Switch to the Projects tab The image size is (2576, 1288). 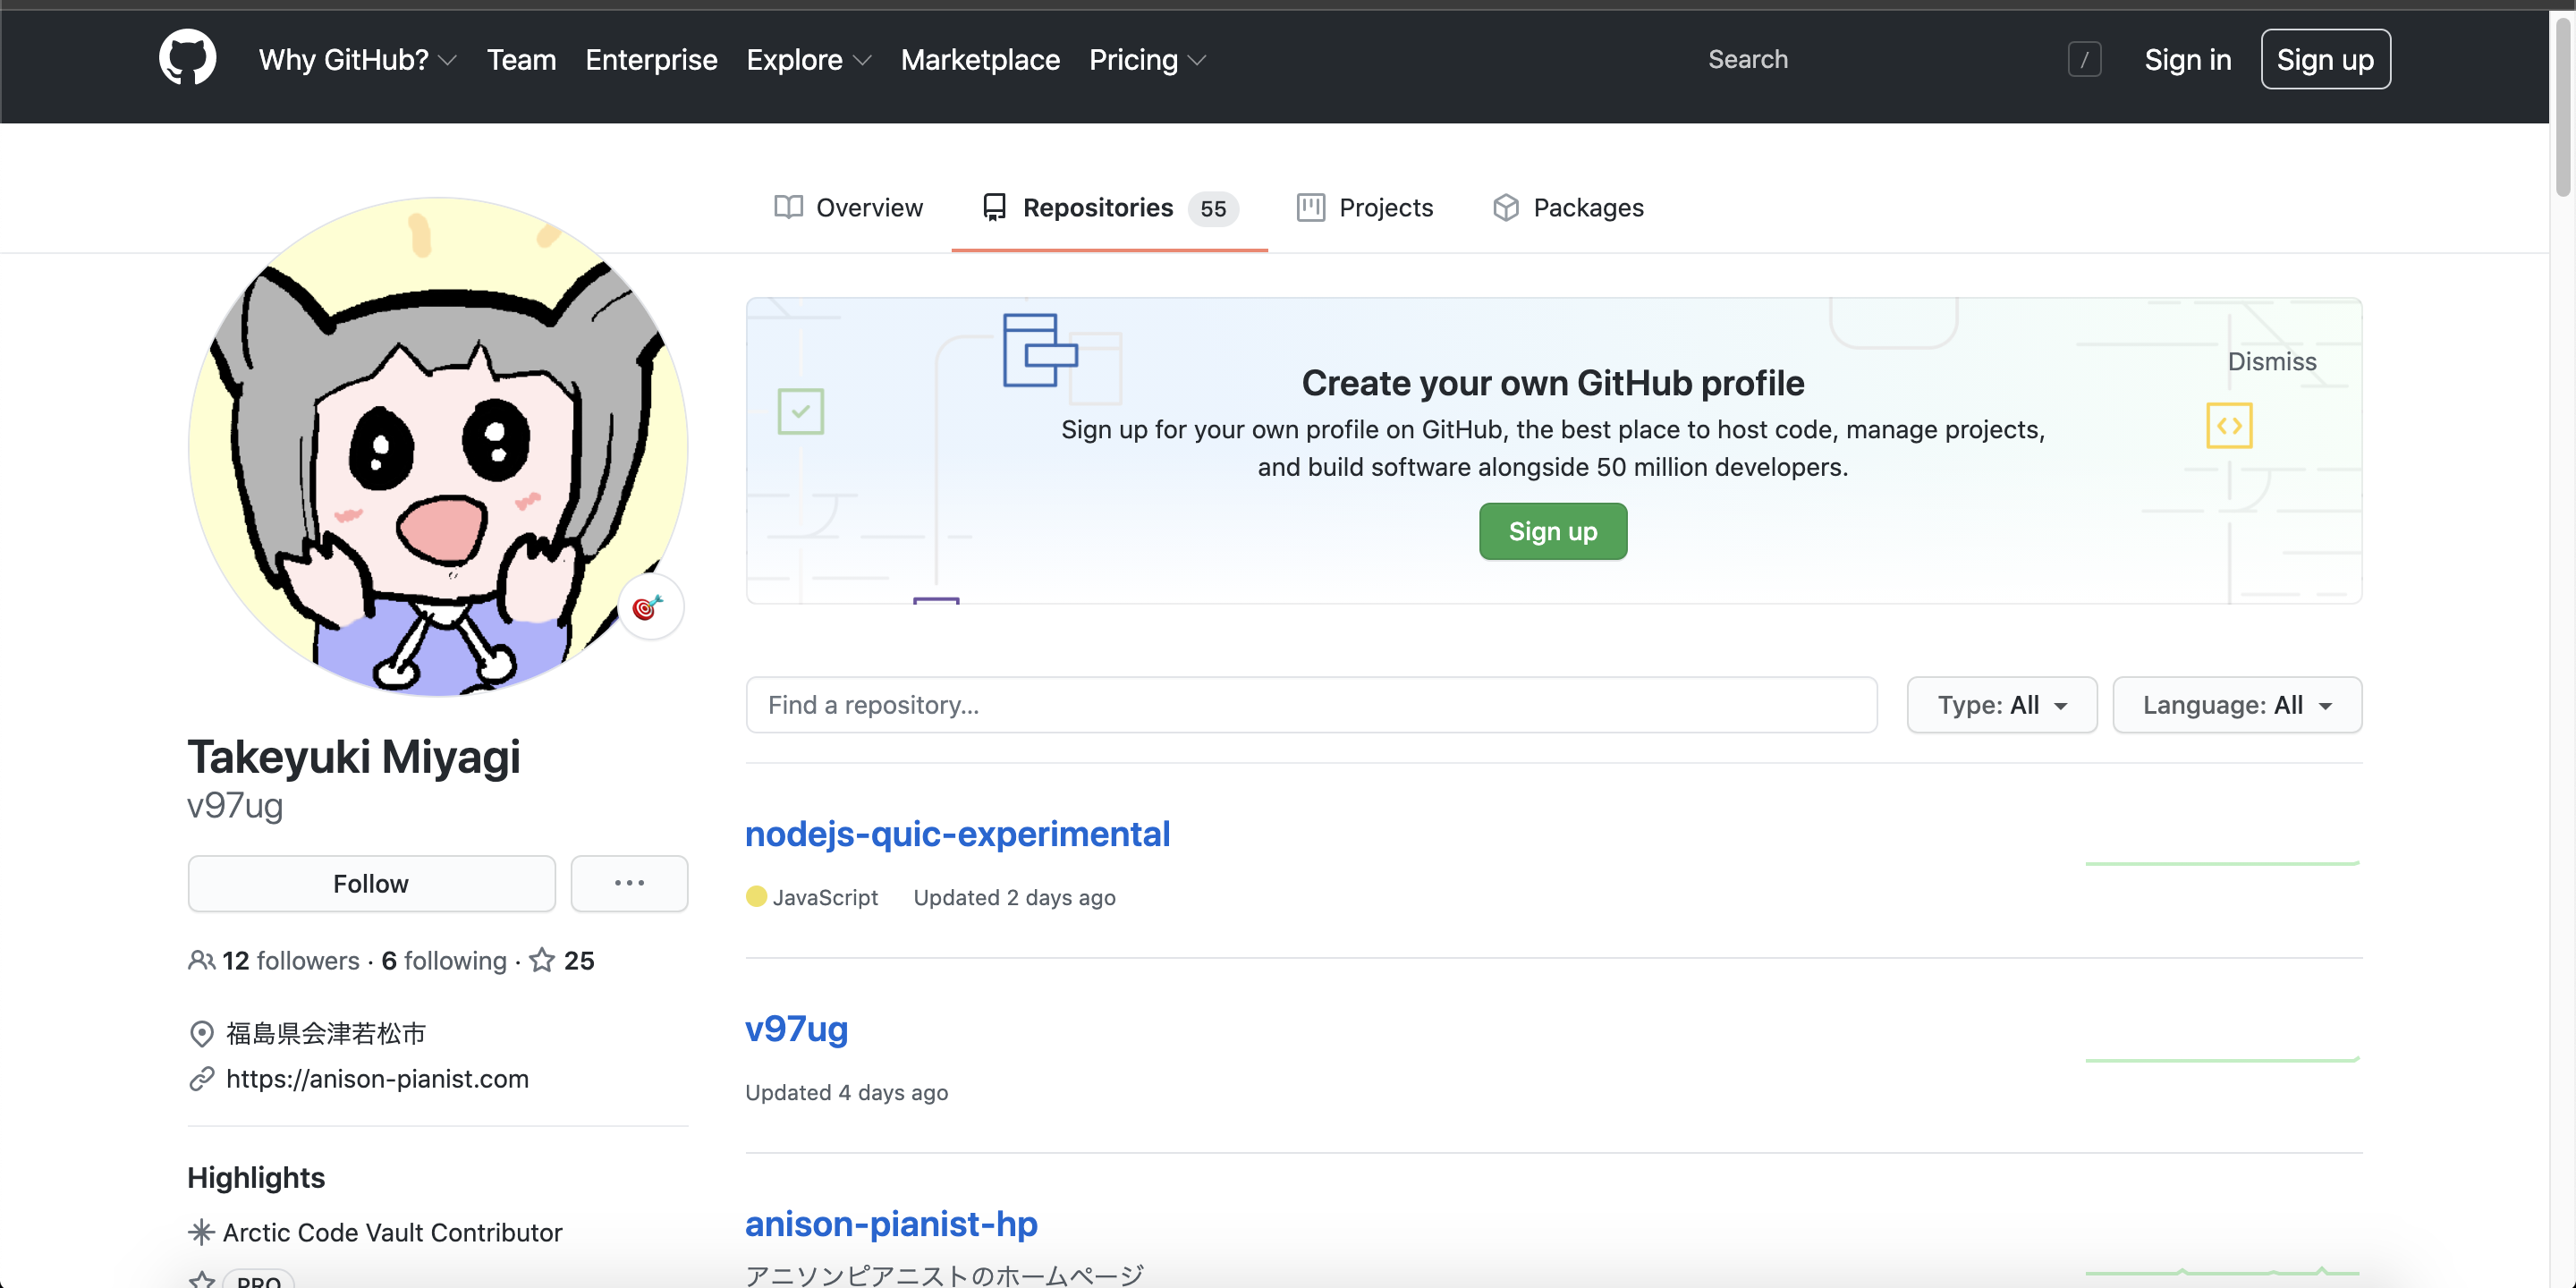tap(1364, 207)
